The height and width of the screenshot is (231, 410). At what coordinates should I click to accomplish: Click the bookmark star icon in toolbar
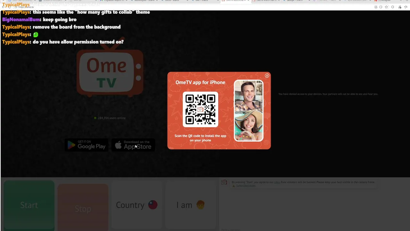[x=386, y=7]
